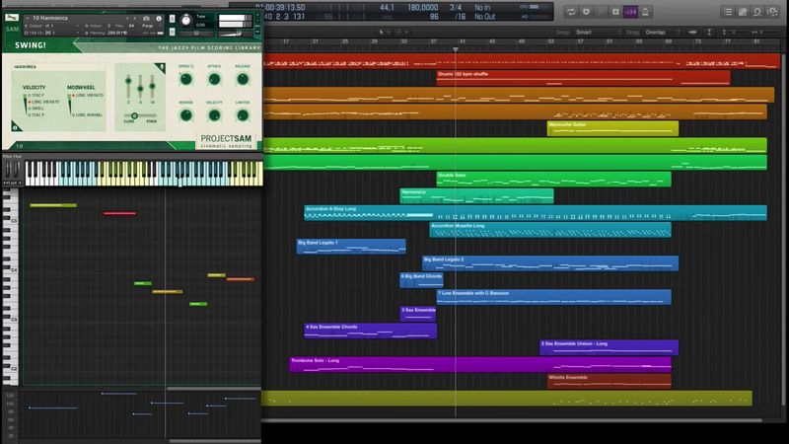The image size is (789, 444).
Task: Select the Double Bass region
Action: [553, 180]
